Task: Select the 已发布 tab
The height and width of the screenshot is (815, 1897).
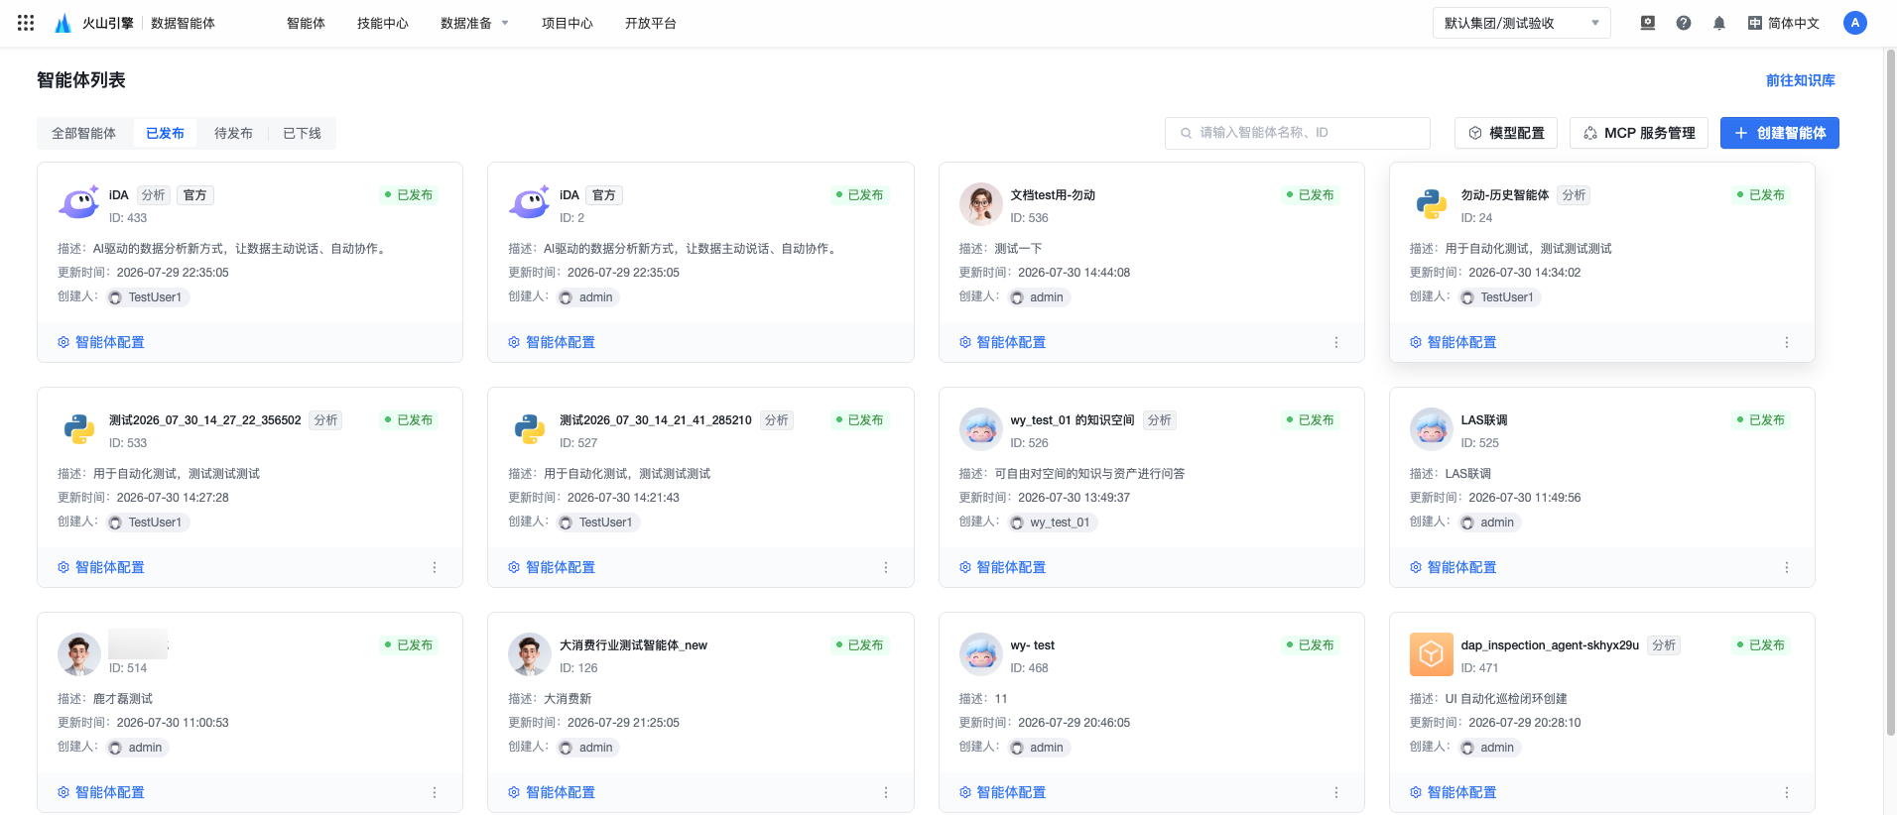Action: 165,133
